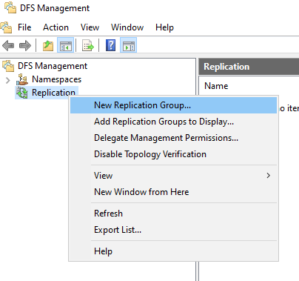Choose New Window from Here

[173, 192]
